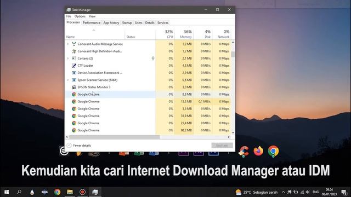Sort by the Disk column header
Screen dimensions: 351x197
click(203, 34)
